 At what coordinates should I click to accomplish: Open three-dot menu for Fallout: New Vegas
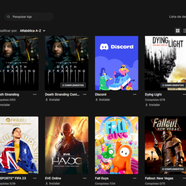click(184, 178)
